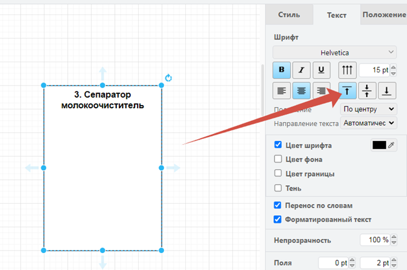The image size is (407, 270).
Task: Enable the Цвет фона checkbox
Action: [278, 159]
